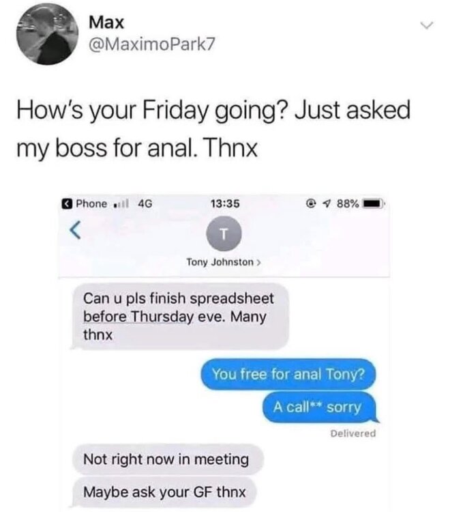This screenshot has height=512, width=450.
Task: Select the 'You free for anal Tony?' bubble
Action: pyautogui.click(x=288, y=374)
